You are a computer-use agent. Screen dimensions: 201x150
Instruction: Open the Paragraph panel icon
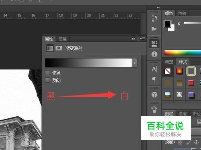click(x=154, y=80)
